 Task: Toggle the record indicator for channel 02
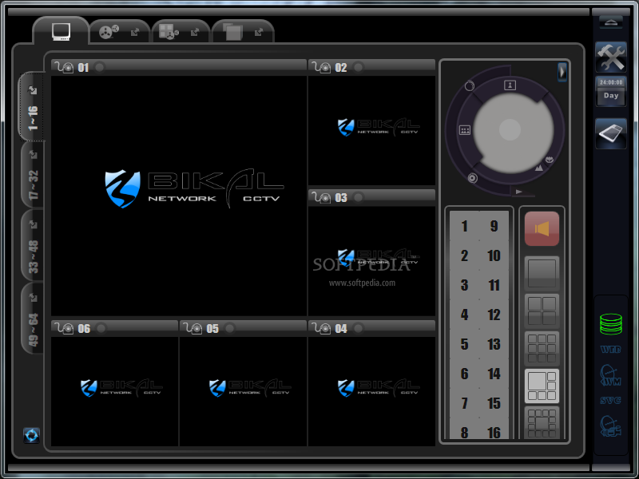pyautogui.click(x=358, y=67)
